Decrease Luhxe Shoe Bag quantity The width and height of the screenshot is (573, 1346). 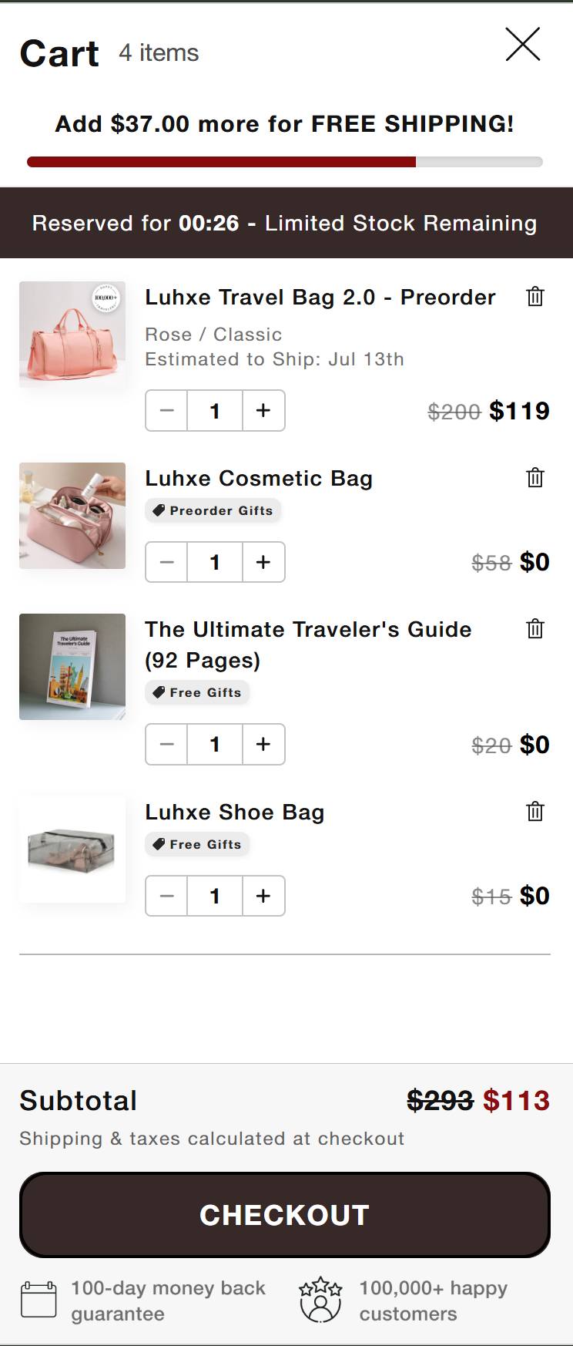coord(167,896)
